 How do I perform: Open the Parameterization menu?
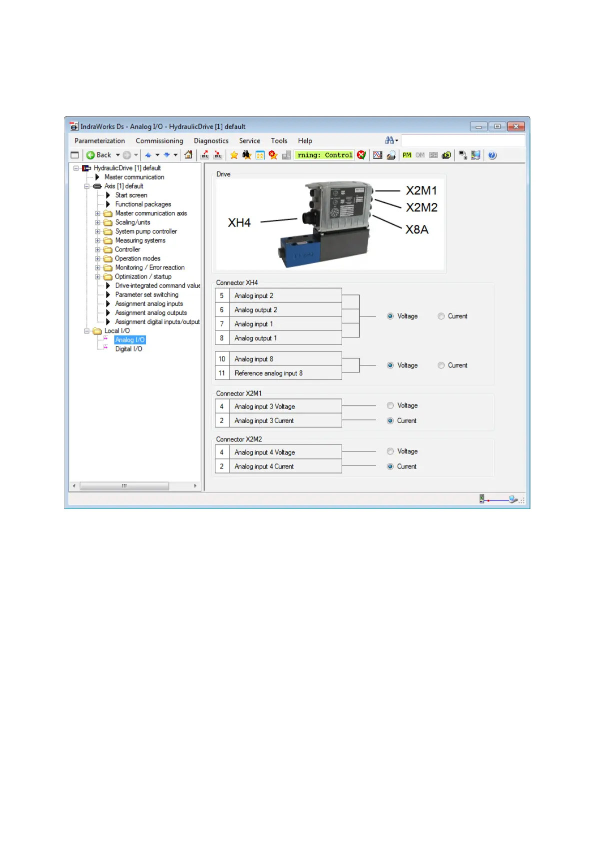click(x=100, y=141)
